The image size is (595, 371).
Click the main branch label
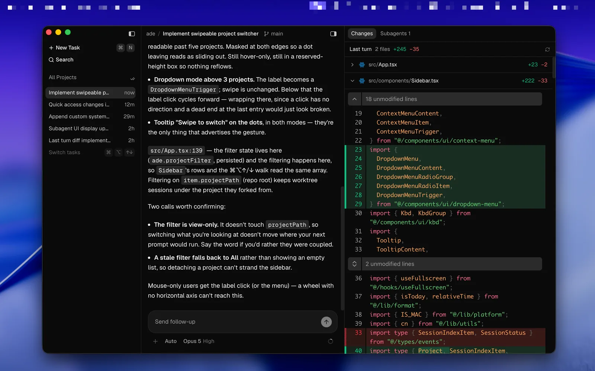point(277,34)
